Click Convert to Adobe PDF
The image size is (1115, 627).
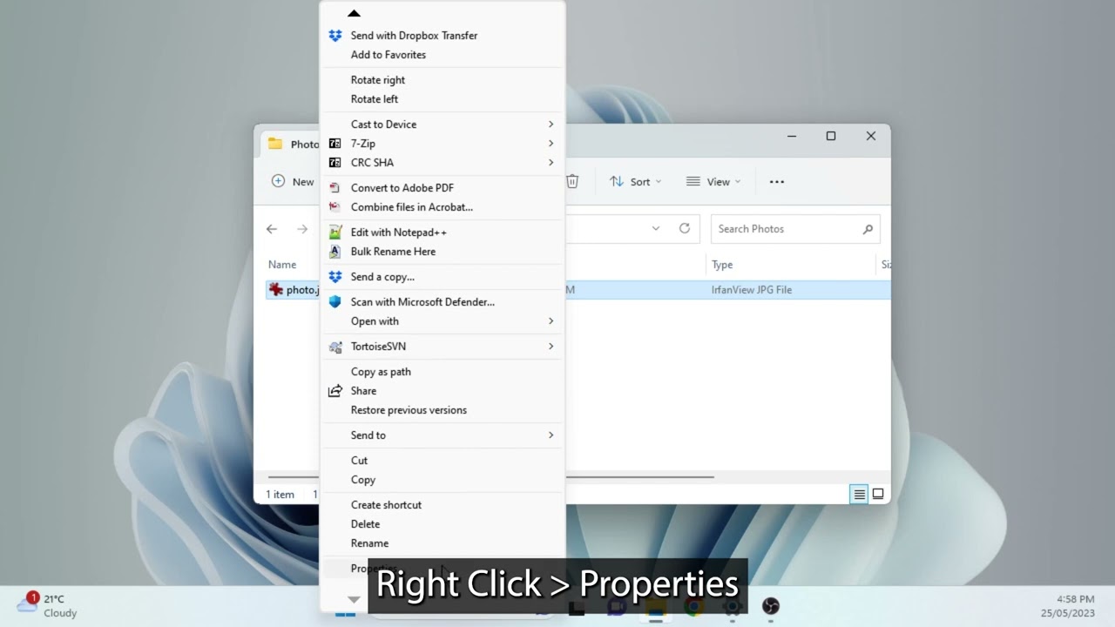(x=443, y=188)
